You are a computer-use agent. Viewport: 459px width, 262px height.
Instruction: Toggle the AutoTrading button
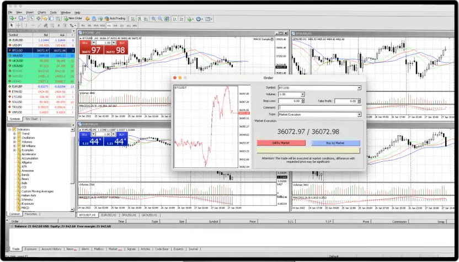pos(115,18)
